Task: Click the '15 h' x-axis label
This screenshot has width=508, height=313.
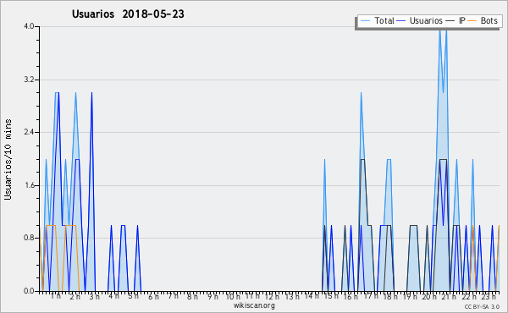Action: tap(331, 296)
